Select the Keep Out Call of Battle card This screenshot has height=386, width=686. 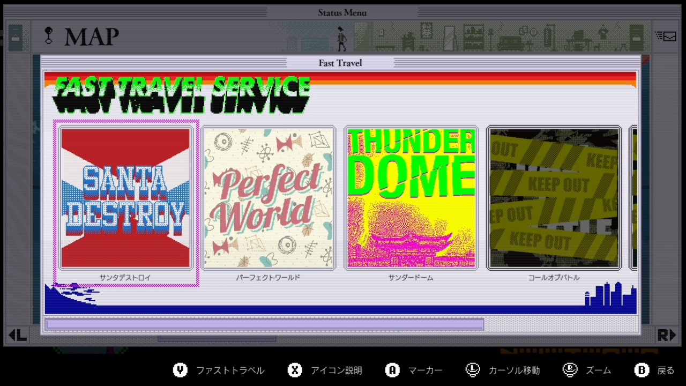tap(554, 198)
